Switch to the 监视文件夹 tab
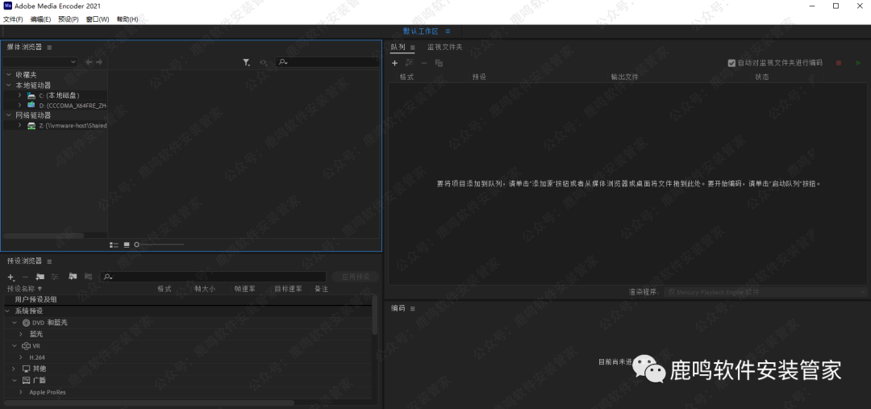The width and height of the screenshot is (871, 409). (444, 47)
